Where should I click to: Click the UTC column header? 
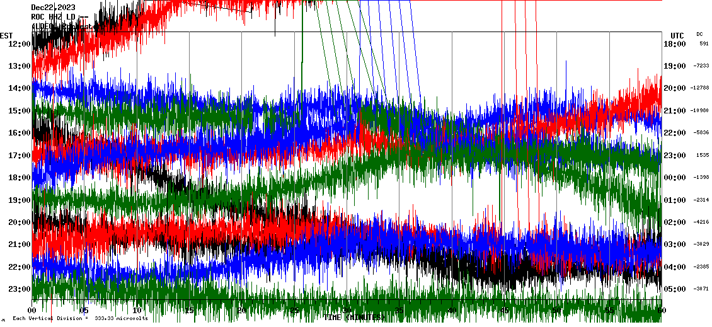point(677,35)
